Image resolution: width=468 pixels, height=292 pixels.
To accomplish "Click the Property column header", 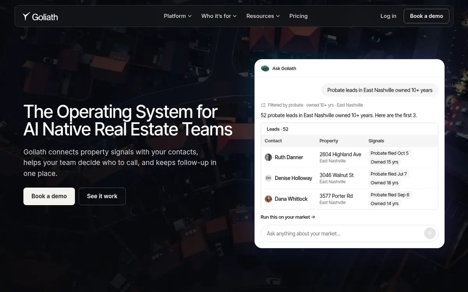I will tap(329, 141).
